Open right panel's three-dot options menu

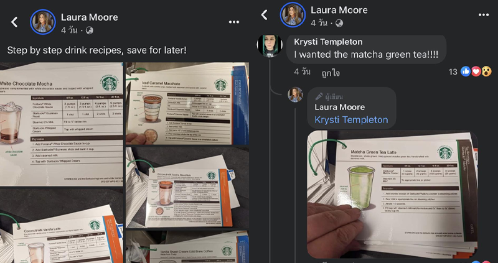click(x=484, y=15)
